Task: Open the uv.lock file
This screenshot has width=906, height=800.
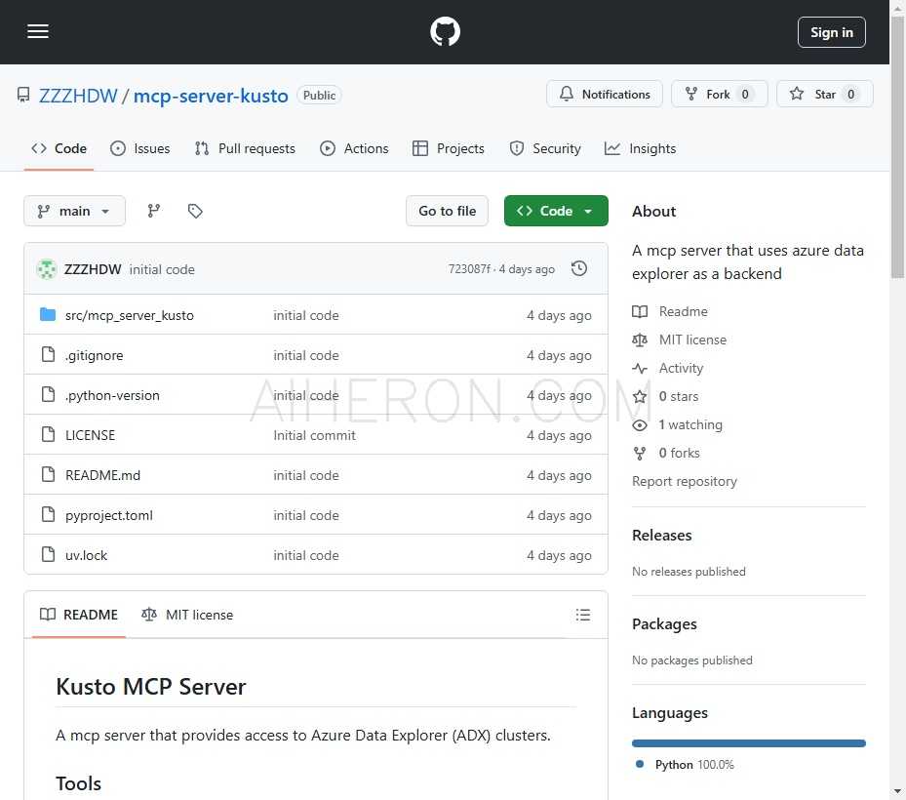Action: [86, 555]
